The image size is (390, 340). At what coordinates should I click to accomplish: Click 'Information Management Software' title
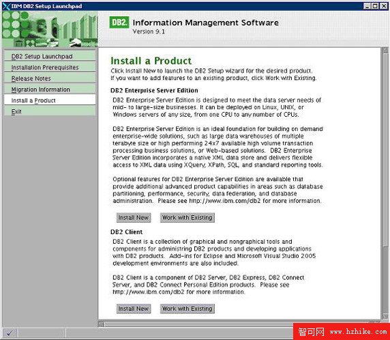coord(205,23)
